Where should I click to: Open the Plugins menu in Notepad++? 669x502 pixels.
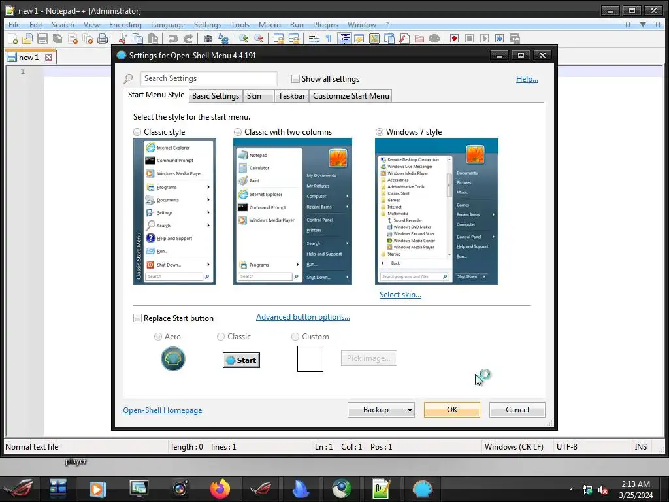pyautogui.click(x=325, y=25)
